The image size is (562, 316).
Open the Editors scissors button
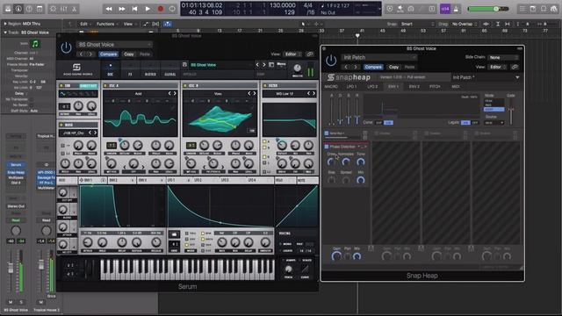click(74, 9)
